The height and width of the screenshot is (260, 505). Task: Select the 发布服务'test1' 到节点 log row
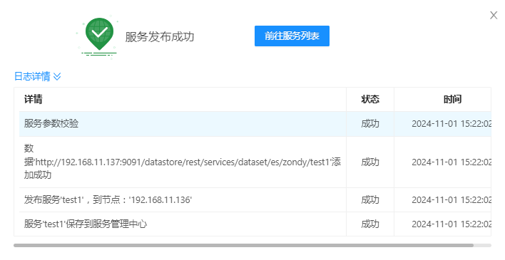click(255, 200)
